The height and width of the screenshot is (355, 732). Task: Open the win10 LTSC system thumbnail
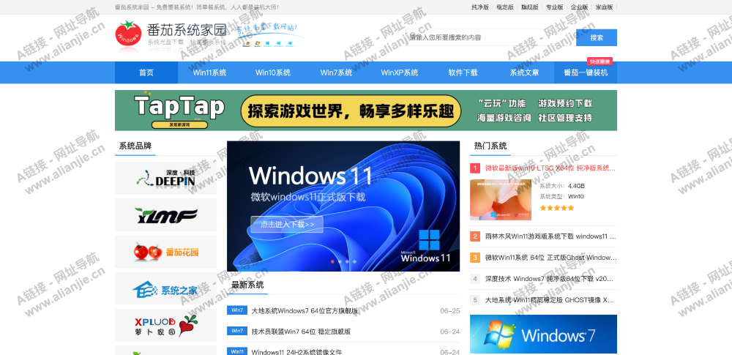(501, 200)
